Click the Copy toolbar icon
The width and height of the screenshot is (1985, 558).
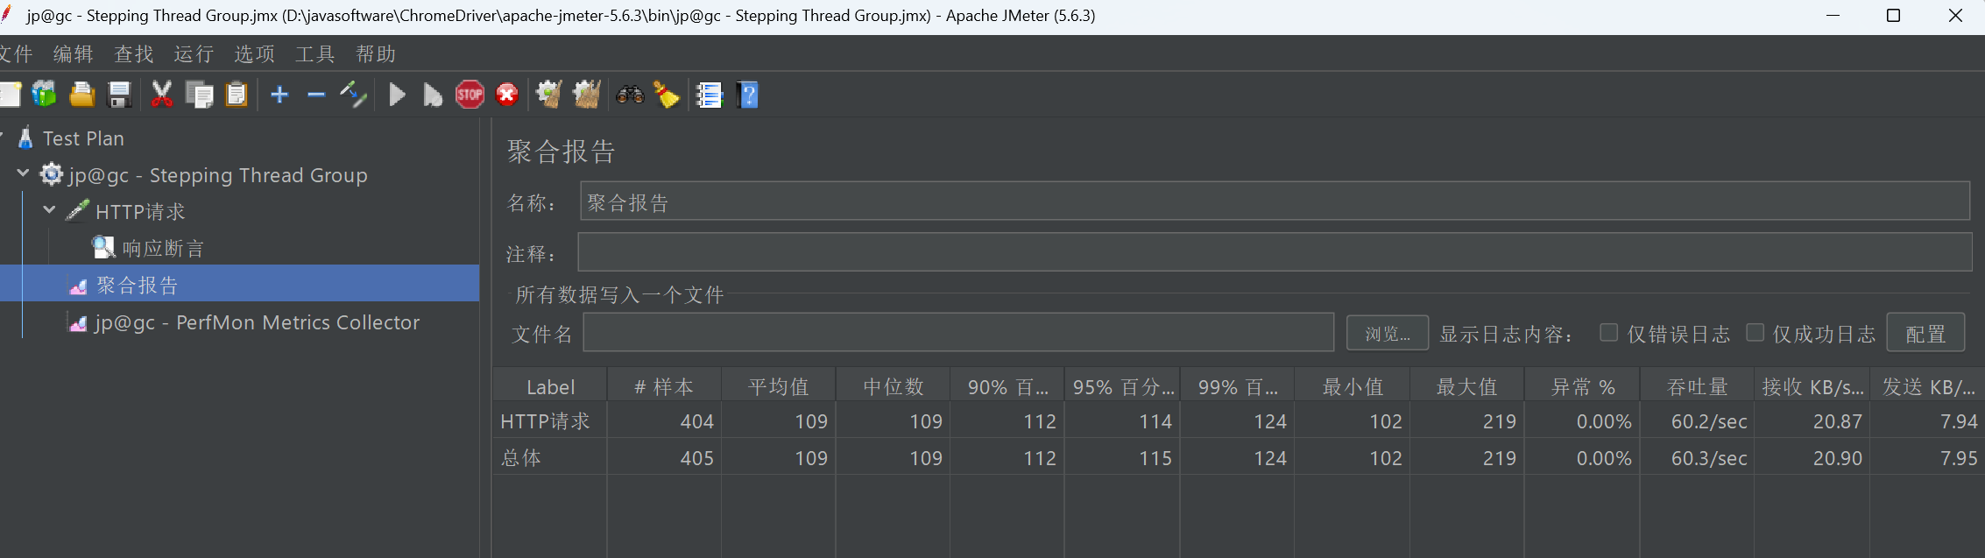click(200, 95)
